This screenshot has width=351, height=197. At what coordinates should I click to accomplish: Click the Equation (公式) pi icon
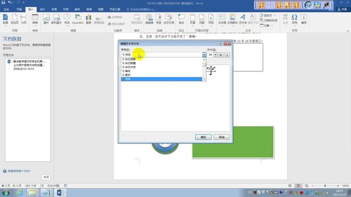tap(285, 19)
